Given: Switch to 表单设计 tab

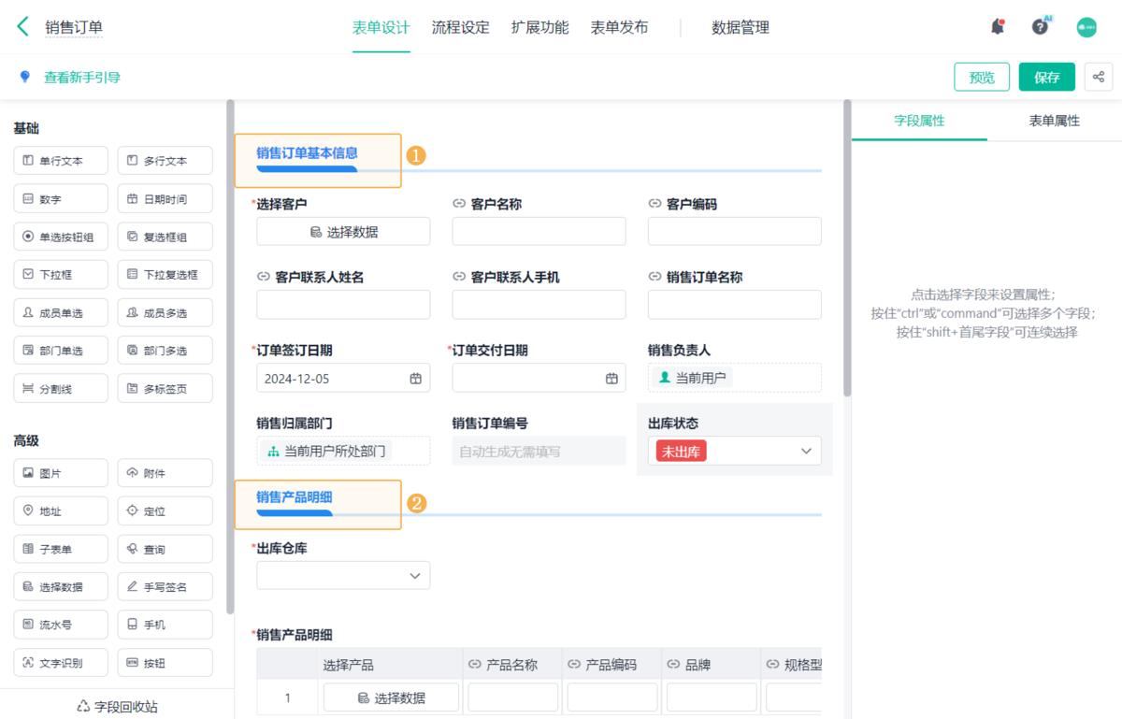Looking at the screenshot, I should click(381, 28).
